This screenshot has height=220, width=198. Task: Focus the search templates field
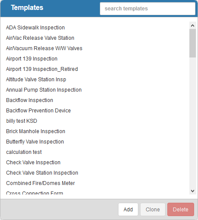[x=147, y=9]
